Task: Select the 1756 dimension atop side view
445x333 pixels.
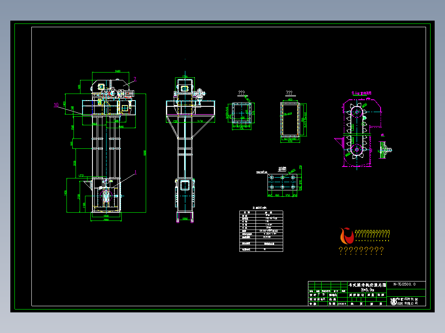Action: [185, 77]
